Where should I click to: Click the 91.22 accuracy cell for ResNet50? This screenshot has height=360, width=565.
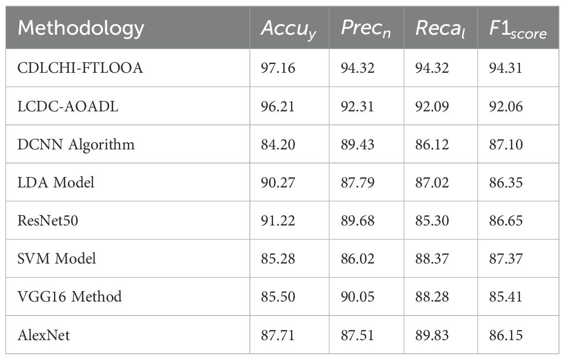tap(278, 221)
